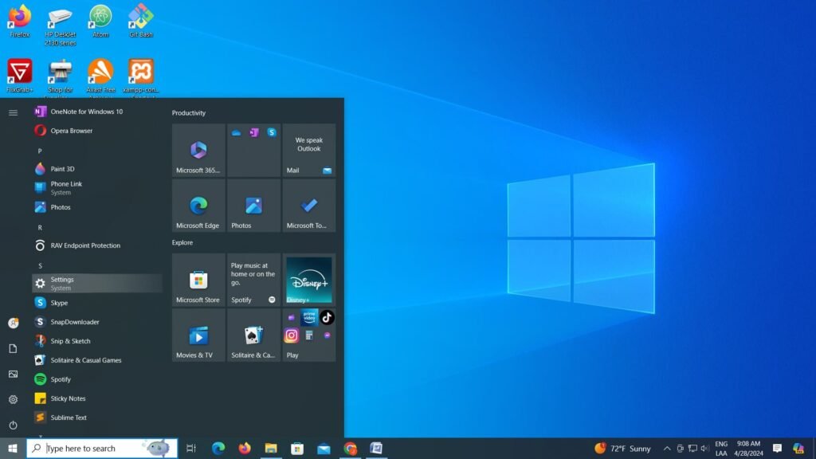Open xampp-control desktop shortcut

pos(140,77)
